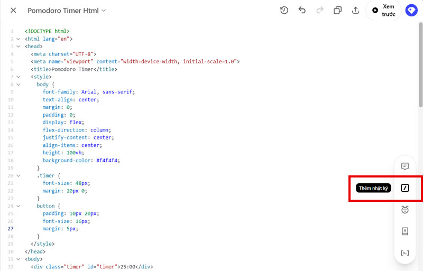423x271 pixels.
Task: Click the editor's vertical scrollbar
Action: pos(420,63)
